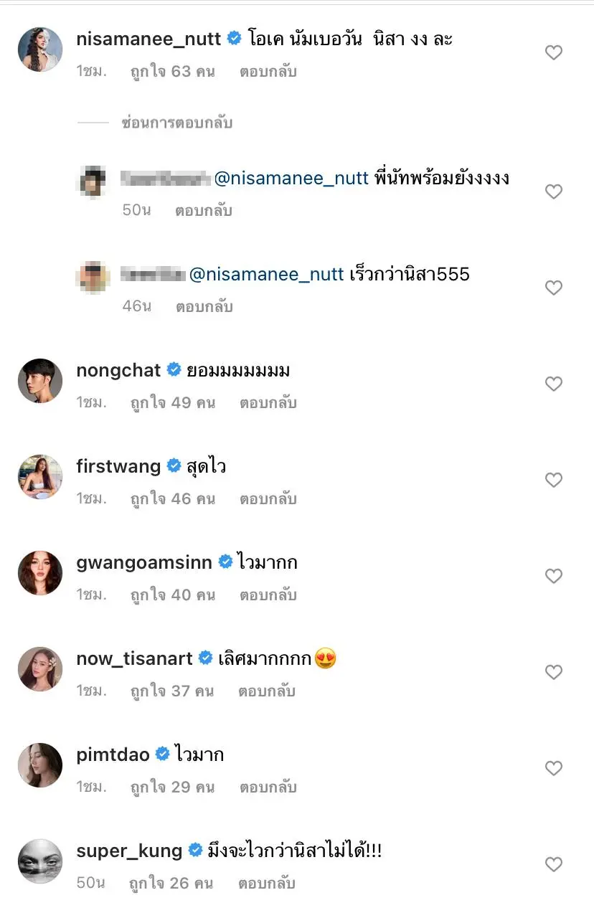
Task: Tap the heart next to the pimtdao comment
Action: (x=553, y=768)
